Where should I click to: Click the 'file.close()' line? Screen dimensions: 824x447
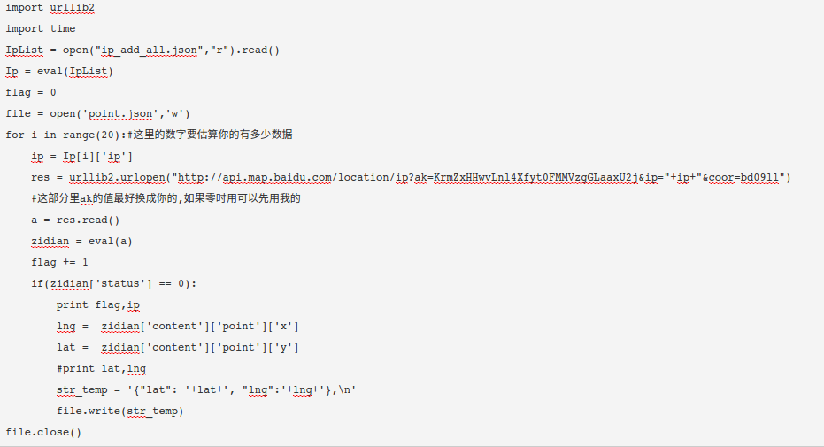43,433
